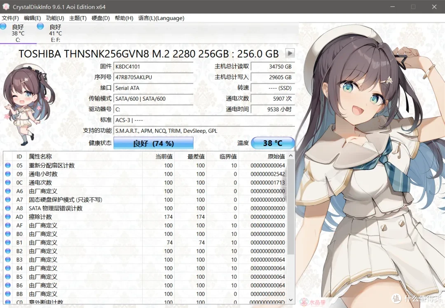Click the rotation rate value ---- (SSD)
The height and width of the screenshot is (308, 445).
pos(273,88)
